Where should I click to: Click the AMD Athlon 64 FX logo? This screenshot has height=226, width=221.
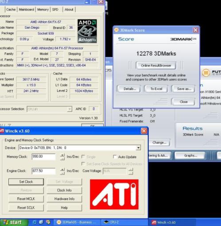87,31
